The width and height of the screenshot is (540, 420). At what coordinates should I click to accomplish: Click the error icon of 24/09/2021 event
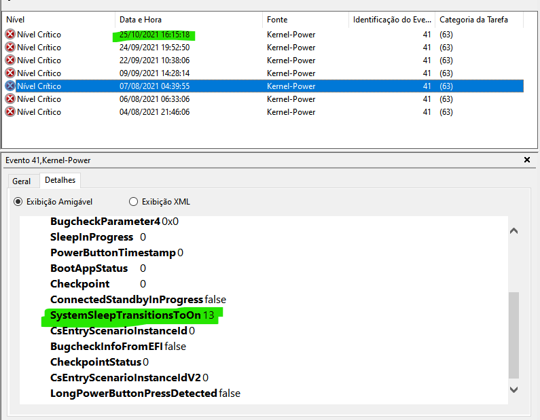click(x=10, y=47)
